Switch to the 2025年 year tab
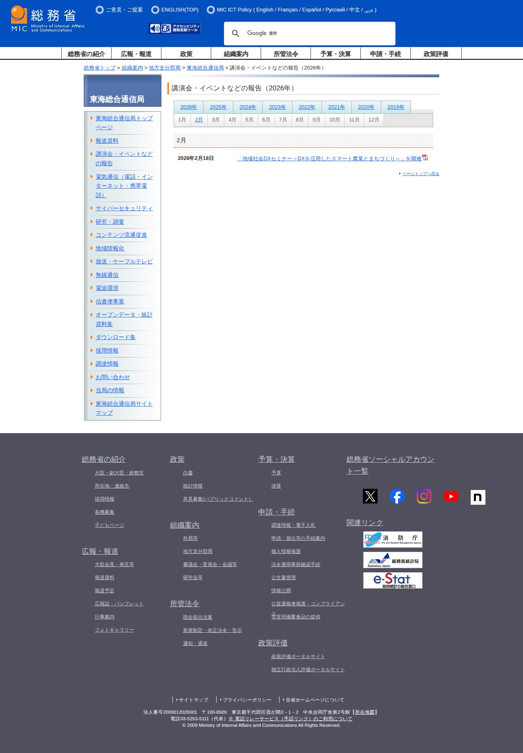 (x=218, y=107)
